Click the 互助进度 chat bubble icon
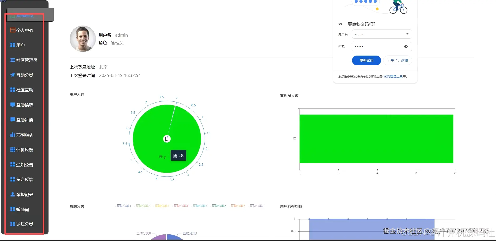The width and height of the screenshot is (496, 241). pyautogui.click(x=12, y=120)
